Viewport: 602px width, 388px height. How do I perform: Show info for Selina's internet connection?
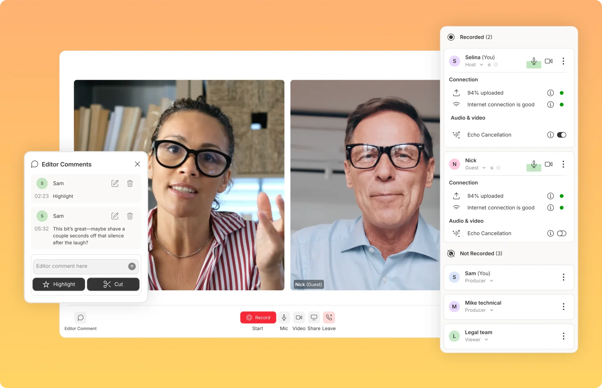pos(550,105)
